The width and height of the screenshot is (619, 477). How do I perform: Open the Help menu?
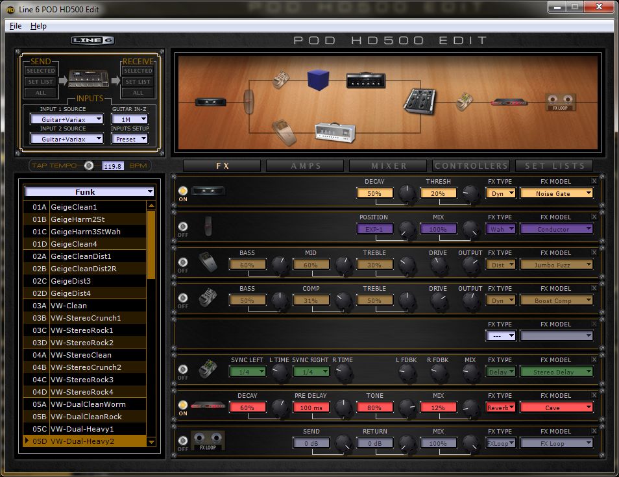38,26
